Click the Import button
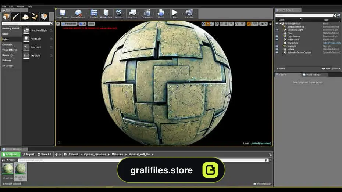This screenshot has width=342, height=192. (28, 154)
